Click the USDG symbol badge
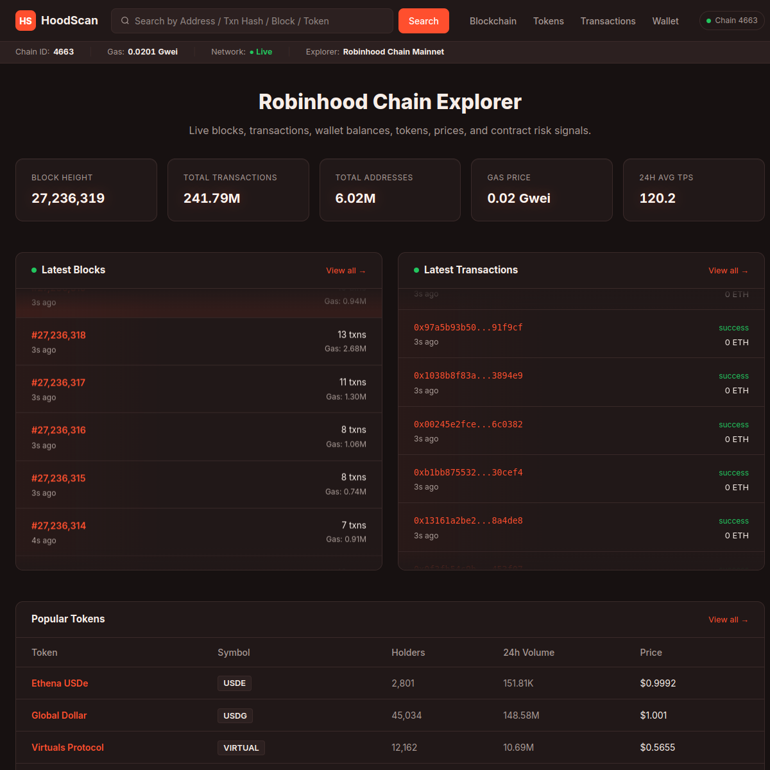This screenshot has height=770, width=770. click(x=235, y=715)
